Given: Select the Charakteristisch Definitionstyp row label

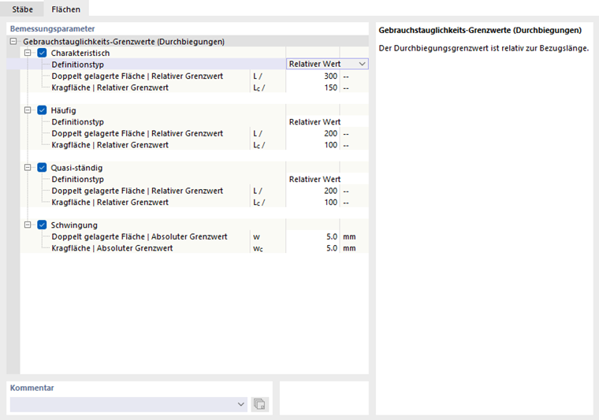Looking at the screenshot, I should (x=77, y=65).
